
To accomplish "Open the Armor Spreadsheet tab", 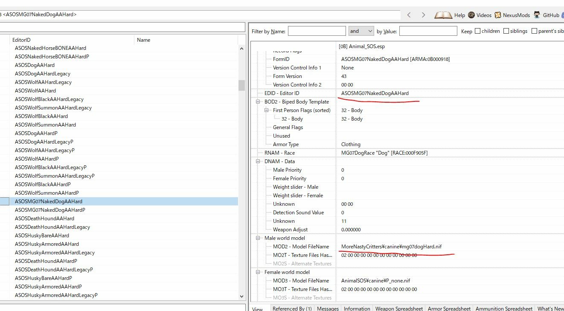I will pos(449,309).
